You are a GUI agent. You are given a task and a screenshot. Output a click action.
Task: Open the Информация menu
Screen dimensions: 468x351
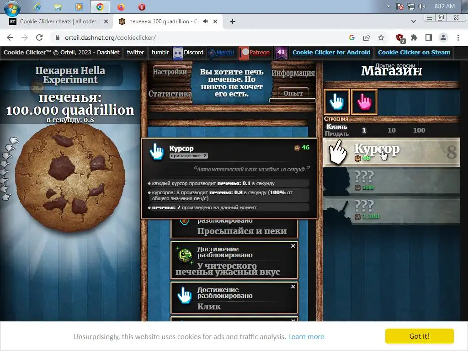click(293, 73)
